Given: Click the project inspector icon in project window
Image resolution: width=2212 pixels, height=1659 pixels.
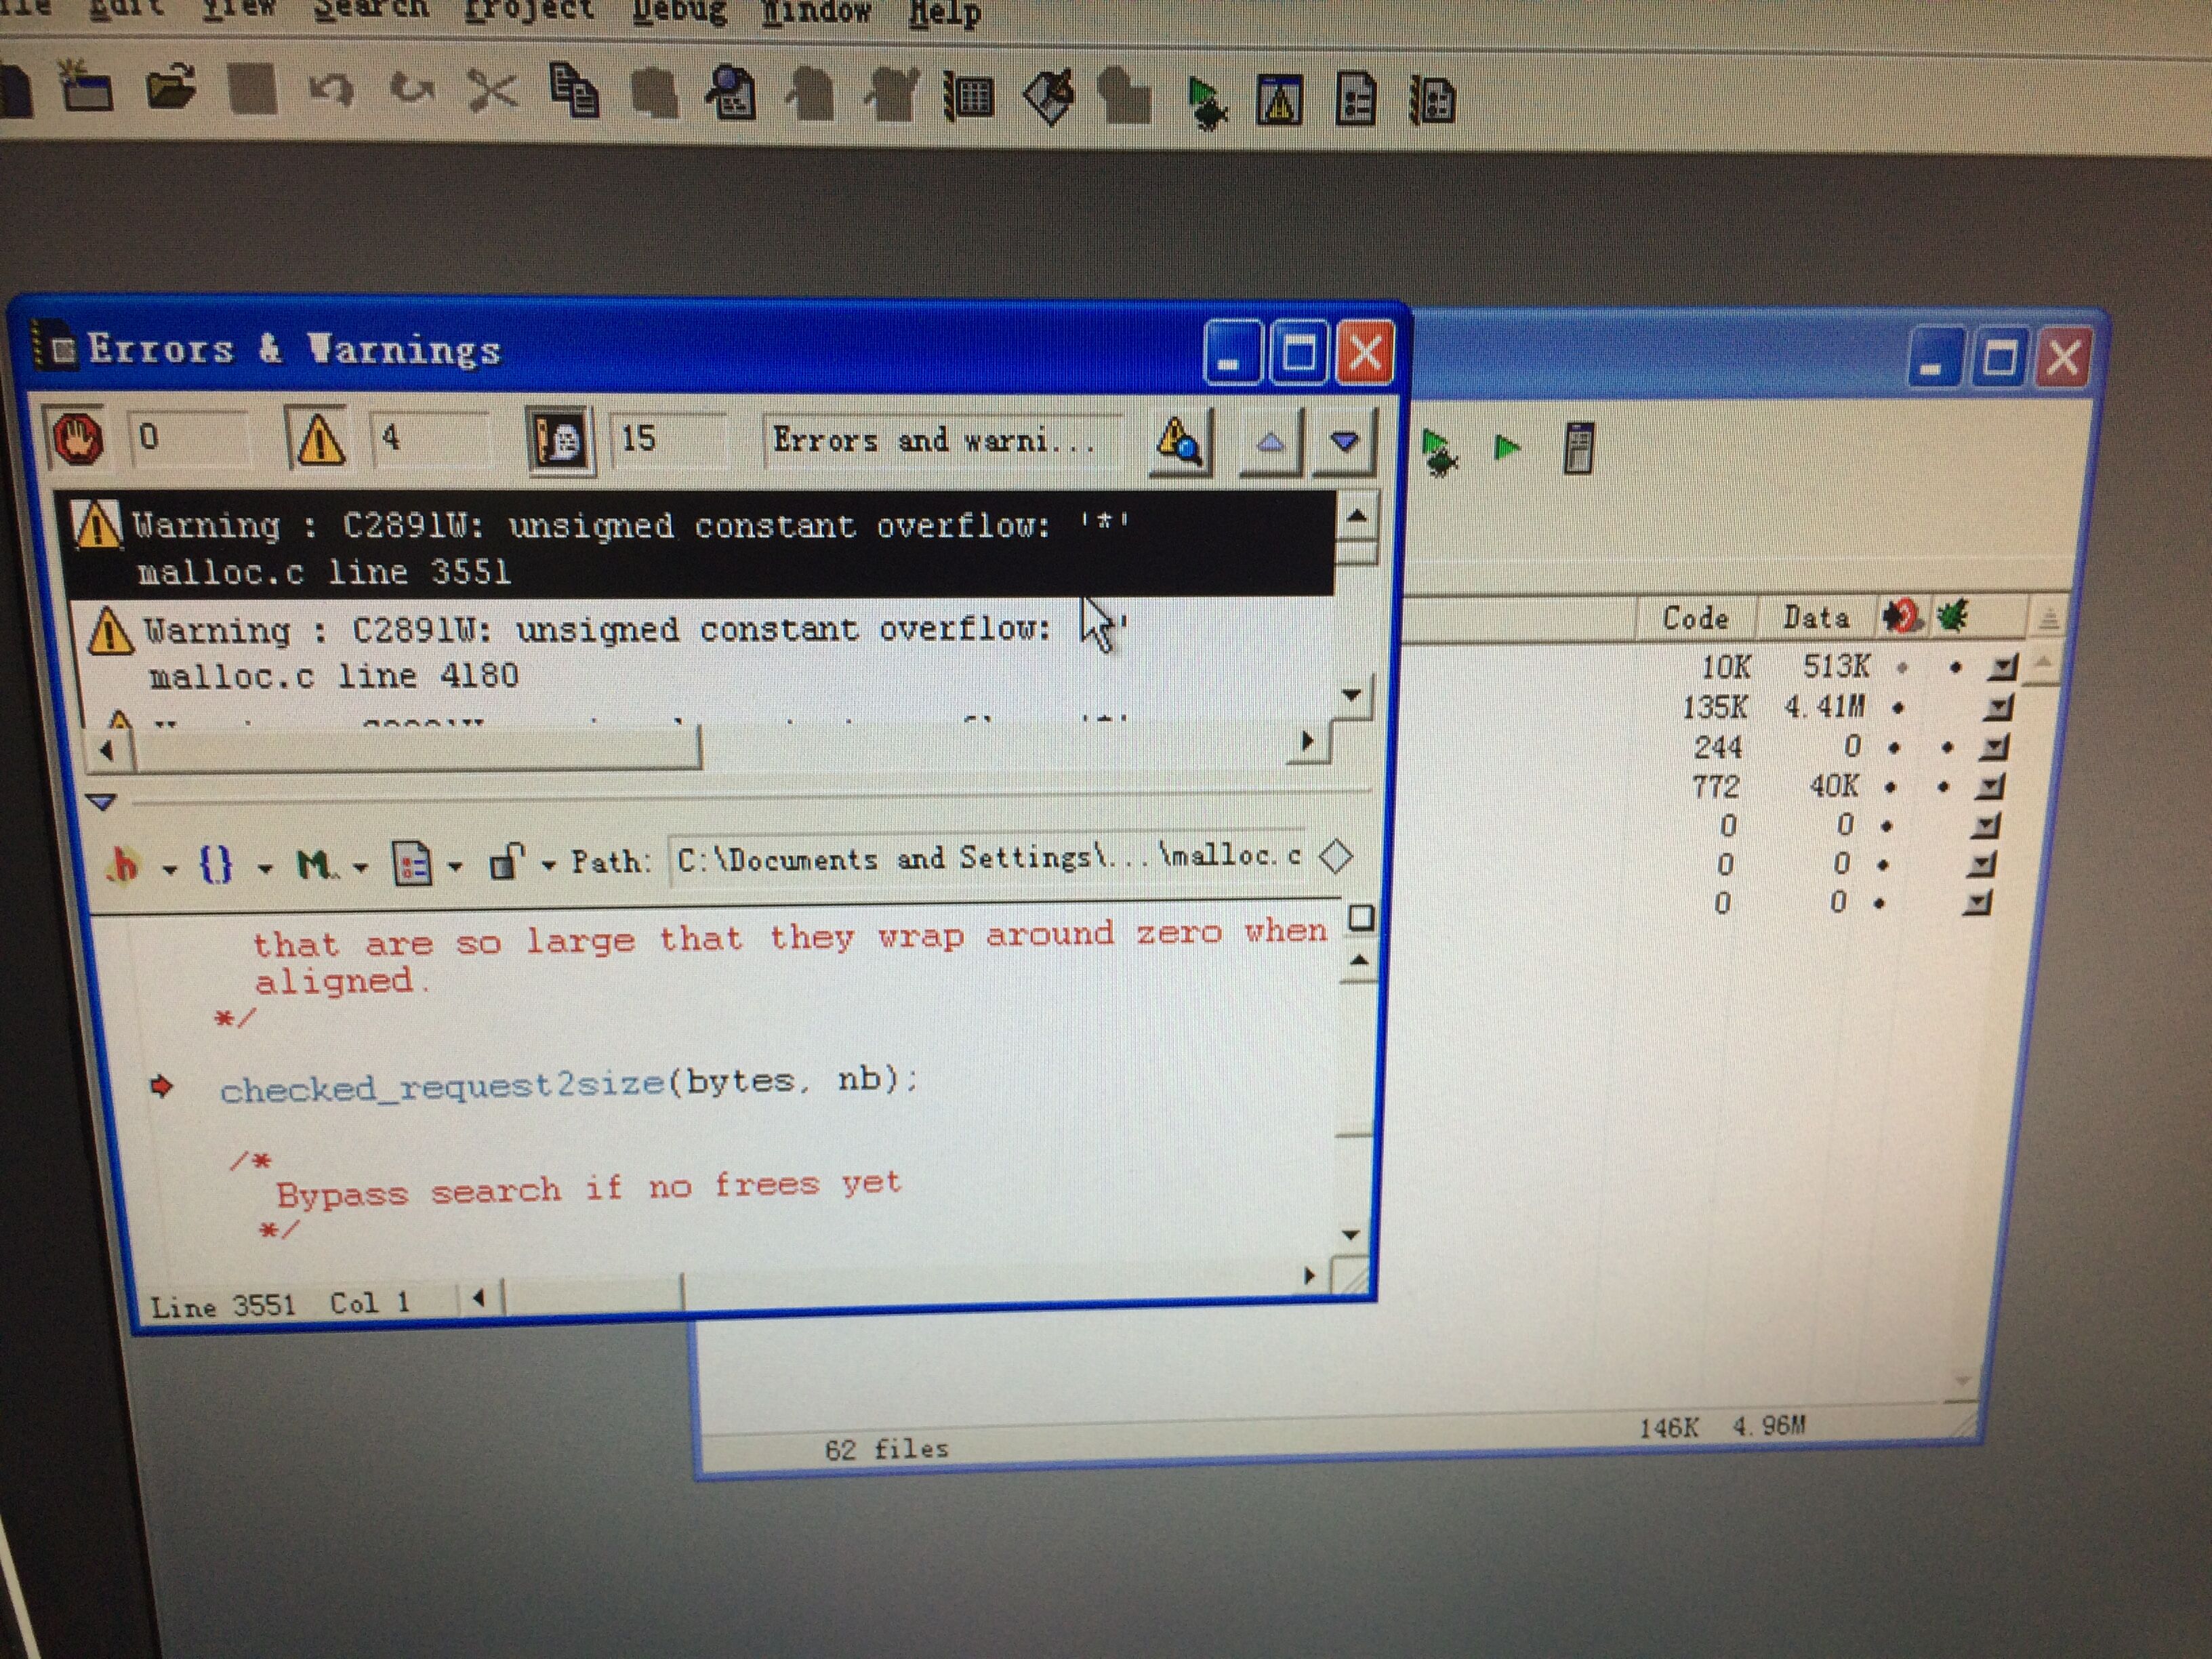Looking at the screenshot, I should (x=1578, y=448).
